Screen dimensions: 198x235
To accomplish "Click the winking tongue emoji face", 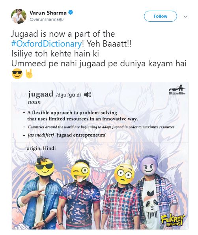I will pos(80,171).
